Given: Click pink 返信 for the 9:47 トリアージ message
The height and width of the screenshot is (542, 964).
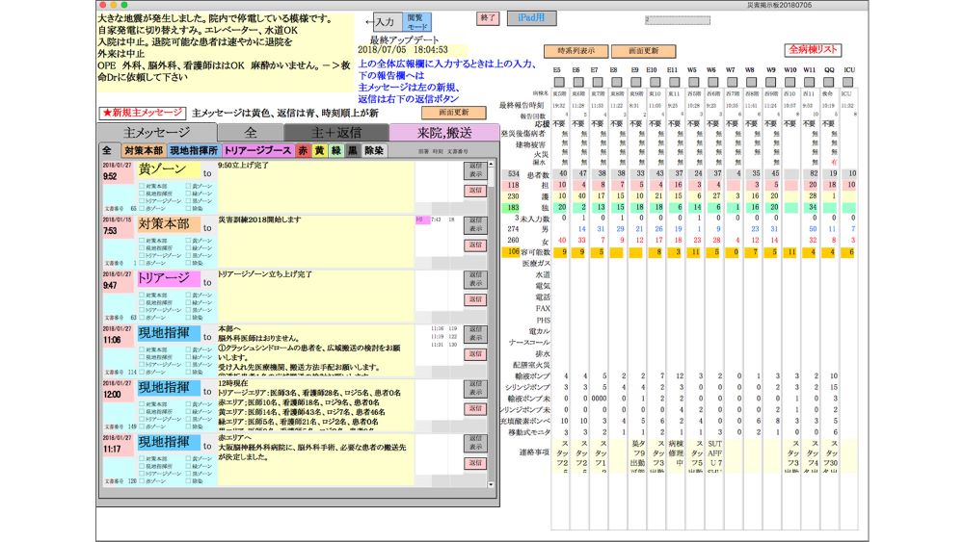Looking at the screenshot, I should tap(476, 299).
